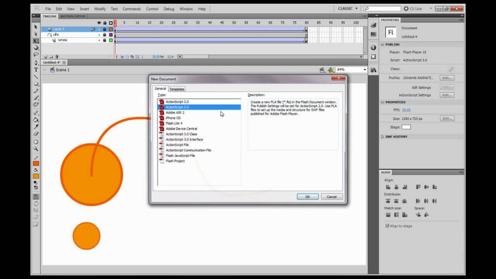Select the Line tool
496x279 pixels.
(36, 77)
